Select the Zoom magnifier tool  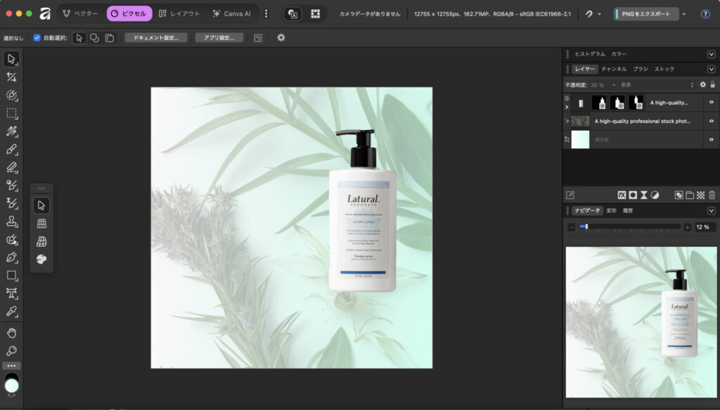tap(11, 350)
